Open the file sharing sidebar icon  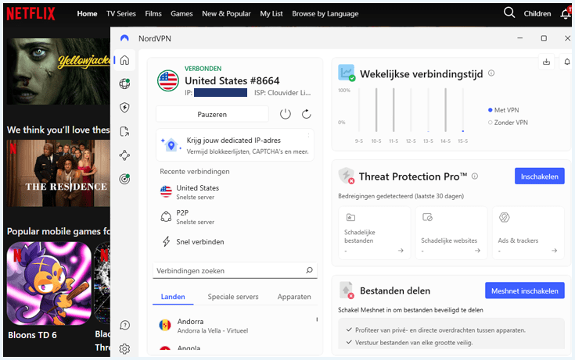(124, 131)
